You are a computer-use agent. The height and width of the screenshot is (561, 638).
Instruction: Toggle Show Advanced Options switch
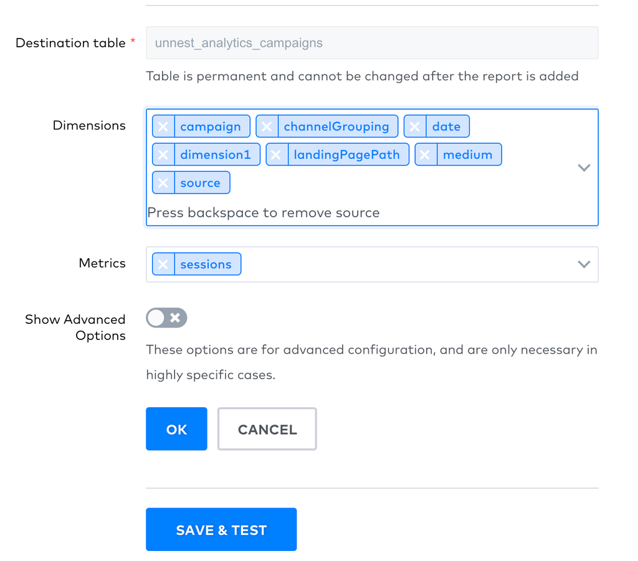[x=166, y=318]
